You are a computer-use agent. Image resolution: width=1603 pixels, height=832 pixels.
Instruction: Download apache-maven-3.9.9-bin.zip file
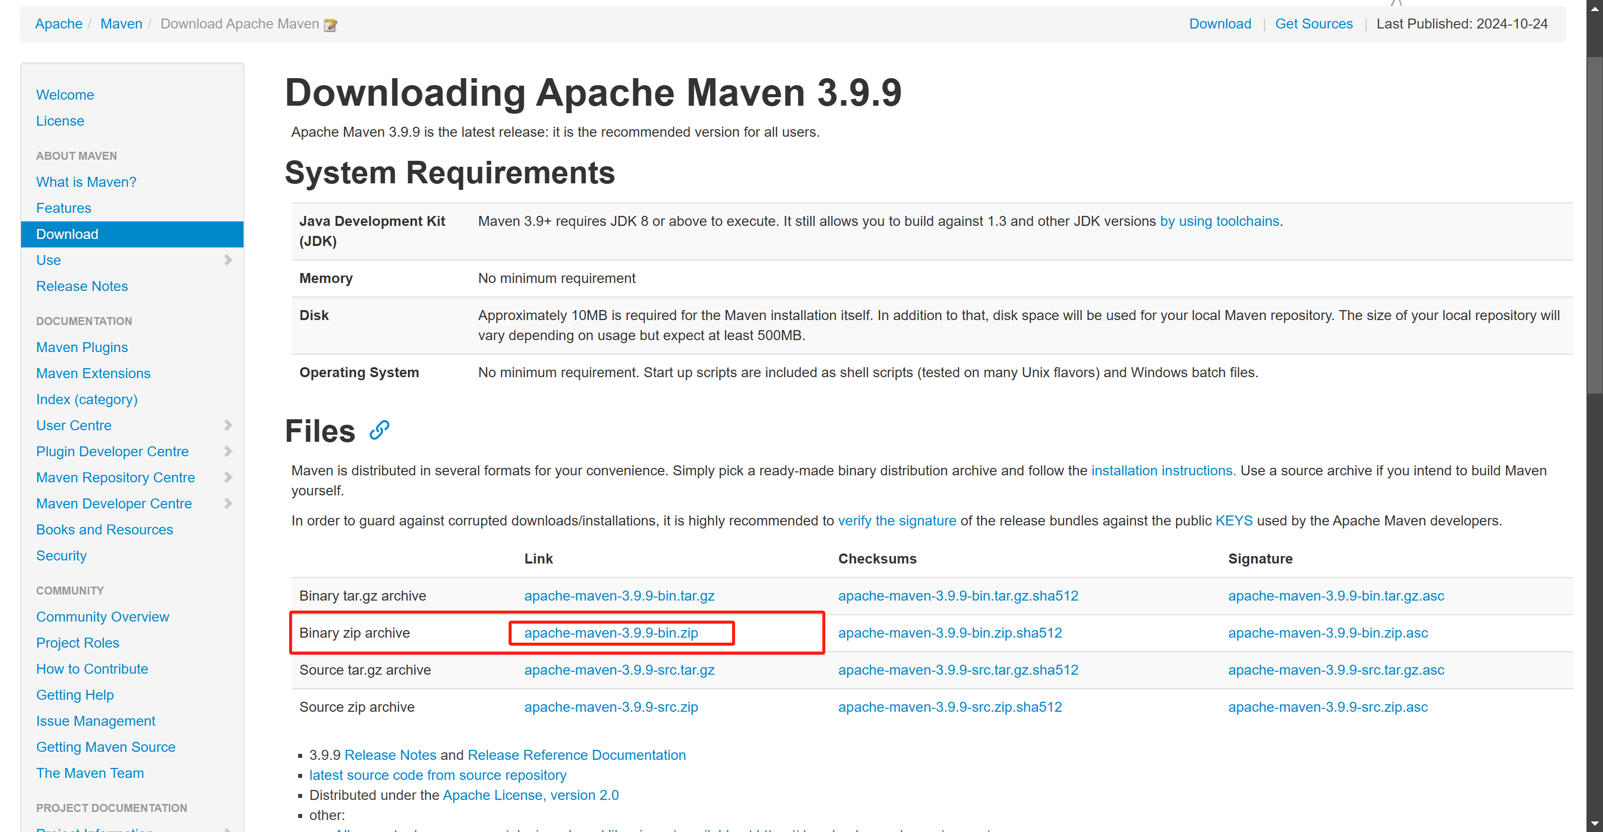click(x=610, y=633)
